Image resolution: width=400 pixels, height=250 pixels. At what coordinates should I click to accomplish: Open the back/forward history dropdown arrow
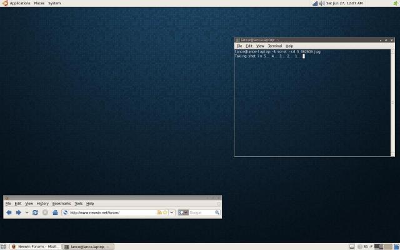pos(27,212)
